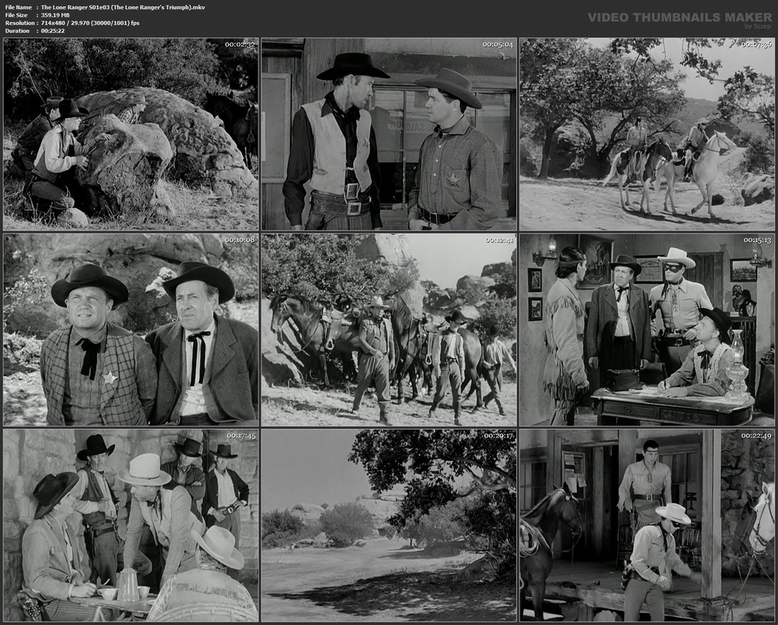Open the thumbnail timestamped 00:10:08

pyautogui.click(x=131, y=330)
